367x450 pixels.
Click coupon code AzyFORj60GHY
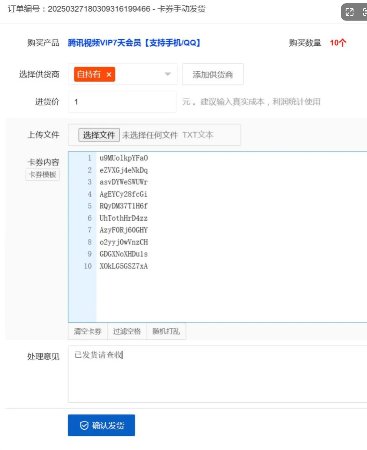coord(124,230)
